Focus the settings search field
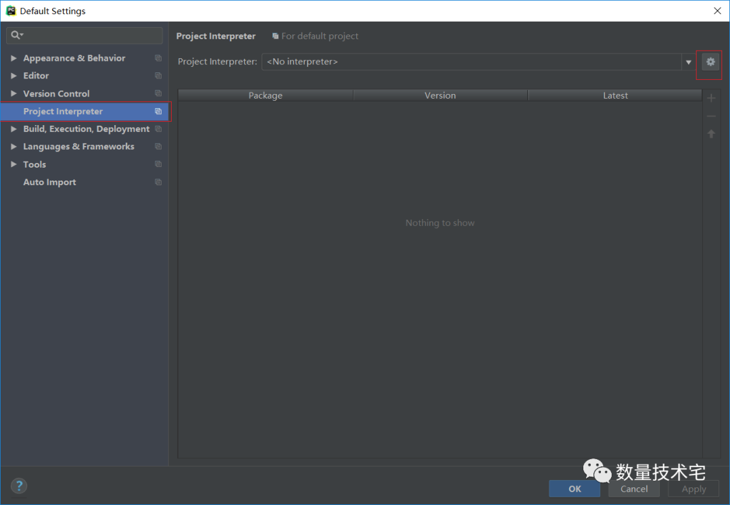730x505 pixels. 91,35
